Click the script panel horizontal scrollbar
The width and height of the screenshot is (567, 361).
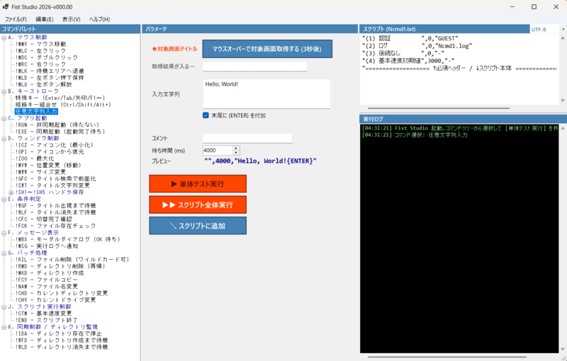point(439,108)
